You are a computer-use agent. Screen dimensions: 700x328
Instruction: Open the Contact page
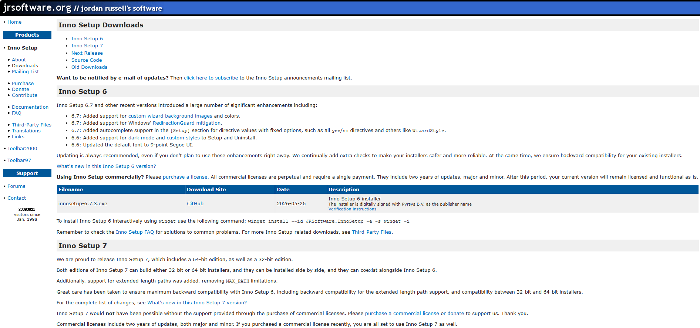click(x=17, y=198)
